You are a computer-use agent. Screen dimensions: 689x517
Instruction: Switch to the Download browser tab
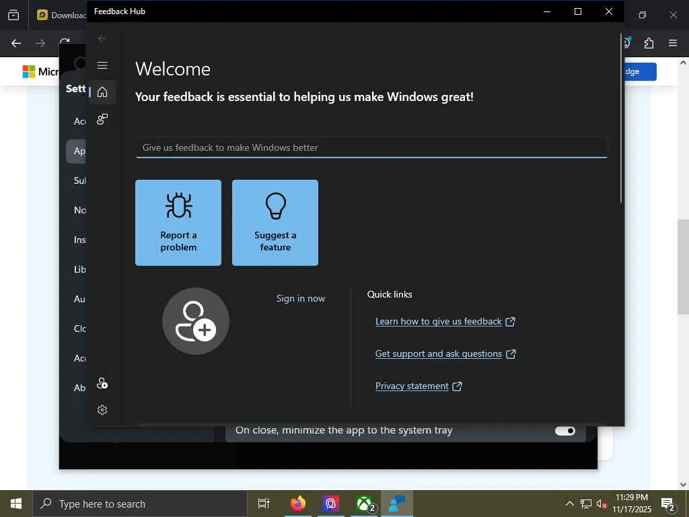point(61,15)
